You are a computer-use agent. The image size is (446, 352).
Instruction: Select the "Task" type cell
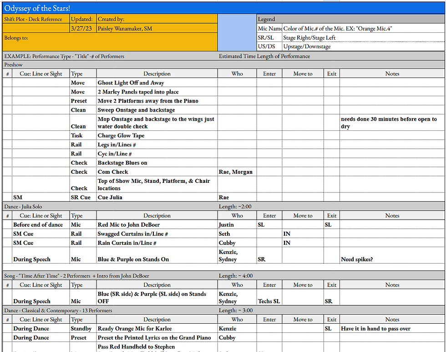[x=83, y=135]
